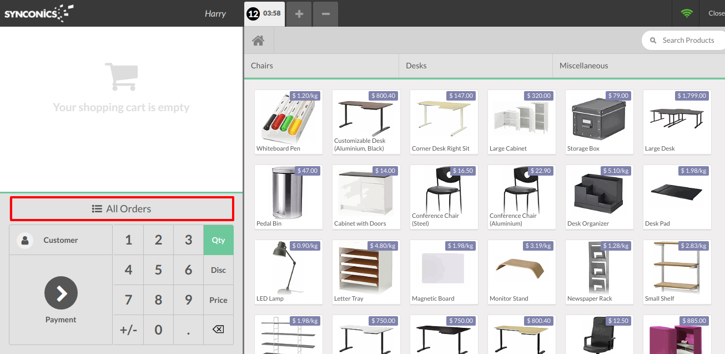Toggle sign with the +/- key
This screenshot has width=725, height=354.
point(128,330)
